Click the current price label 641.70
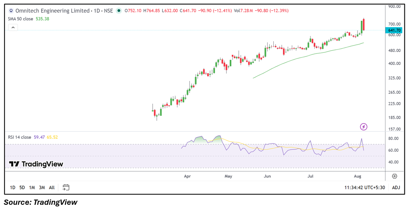The width and height of the screenshot is (414, 208). click(395, 30)
